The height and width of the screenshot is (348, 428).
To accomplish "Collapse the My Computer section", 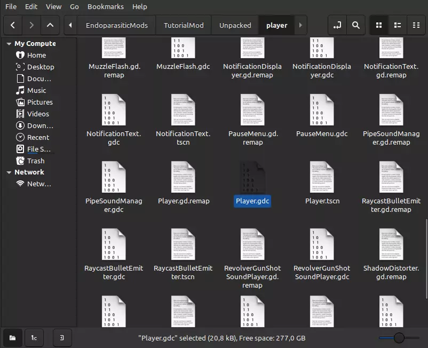I will [9, 44].
